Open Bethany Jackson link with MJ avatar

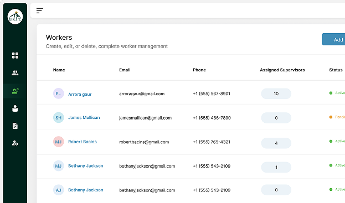86,166
